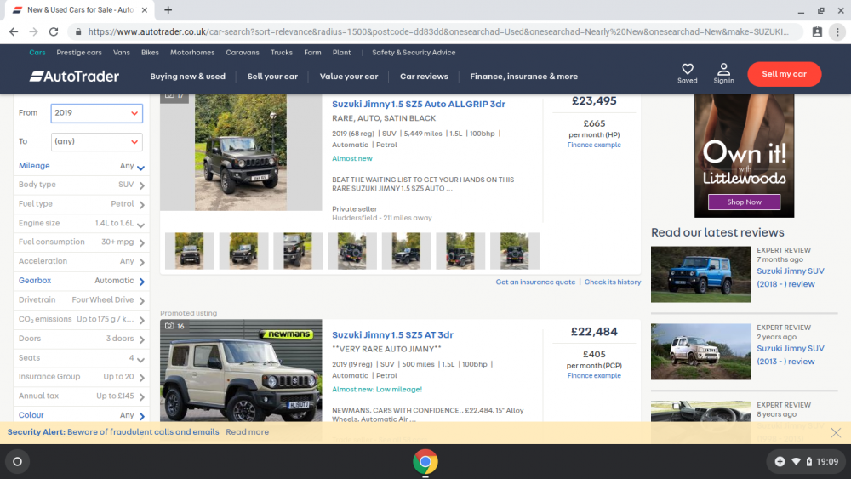Reload the page with the refresh icon
851x479 pixels.
pos(53,32)
